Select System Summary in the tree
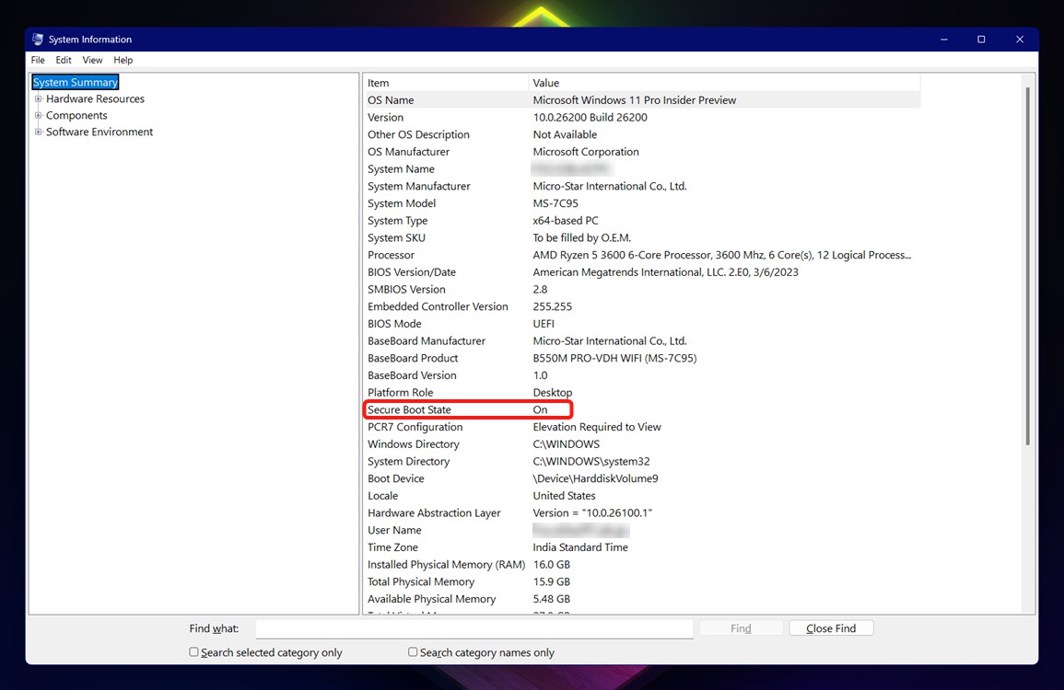The image size is (1064, 690). (75, 82)
